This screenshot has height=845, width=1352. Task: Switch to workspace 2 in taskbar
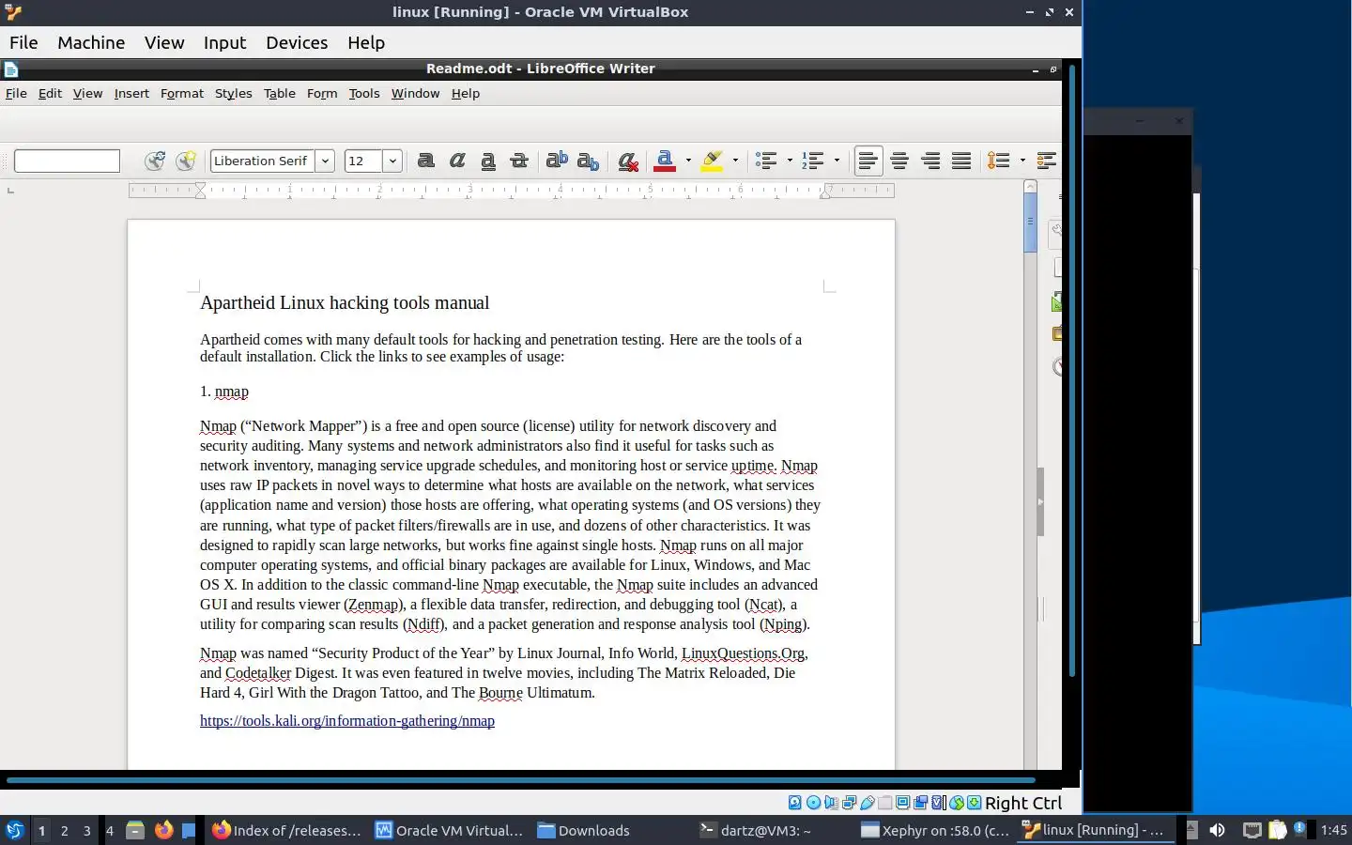coord(64,830)
